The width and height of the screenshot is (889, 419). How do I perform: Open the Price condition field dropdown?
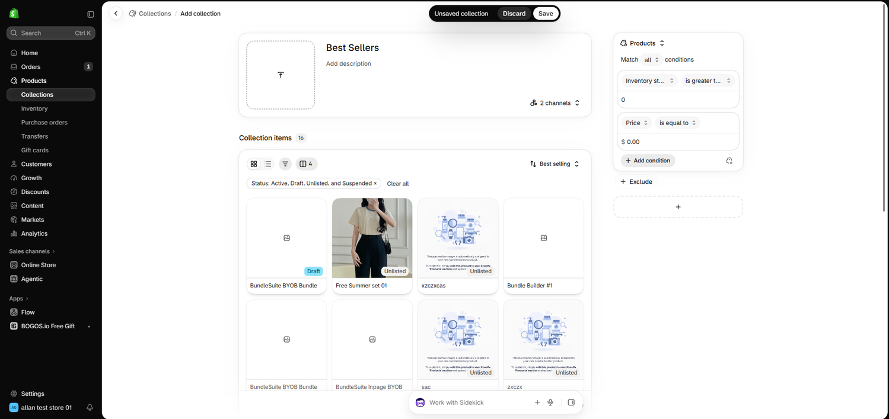point(637,123)
